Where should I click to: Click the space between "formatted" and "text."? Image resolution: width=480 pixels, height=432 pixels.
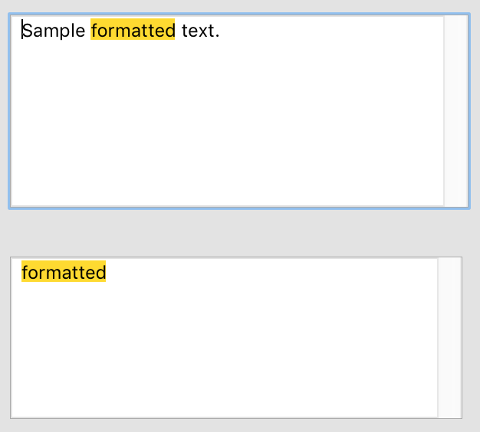click(179, 31)
